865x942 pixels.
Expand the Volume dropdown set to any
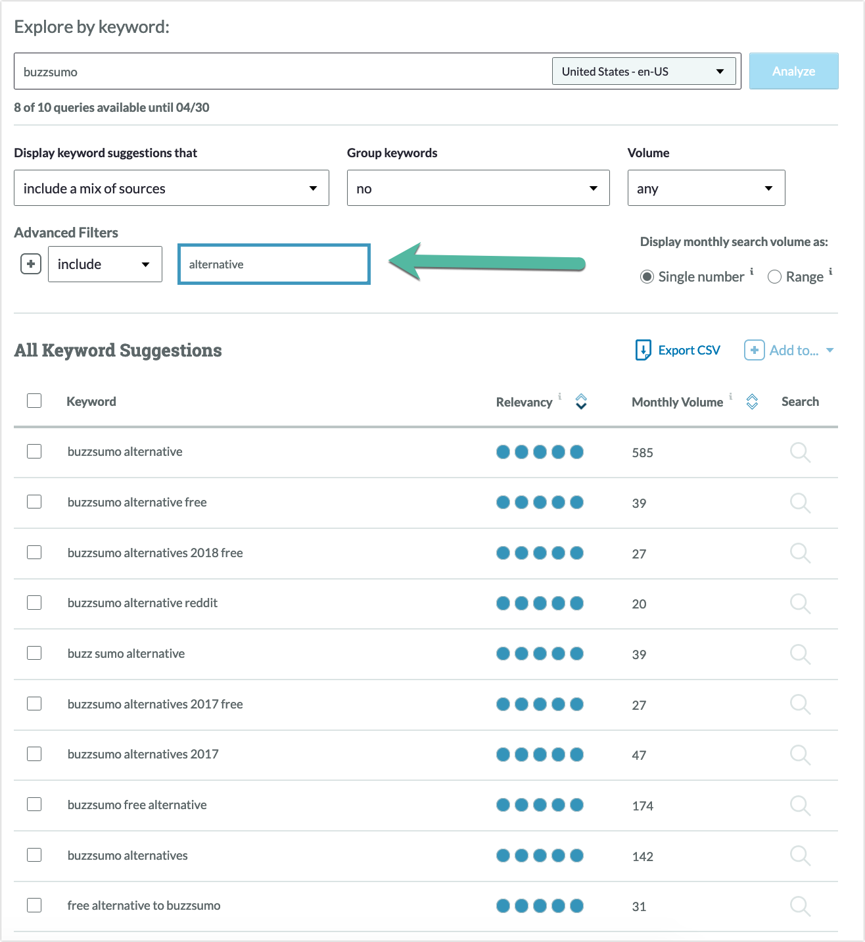tap(706, 187)
